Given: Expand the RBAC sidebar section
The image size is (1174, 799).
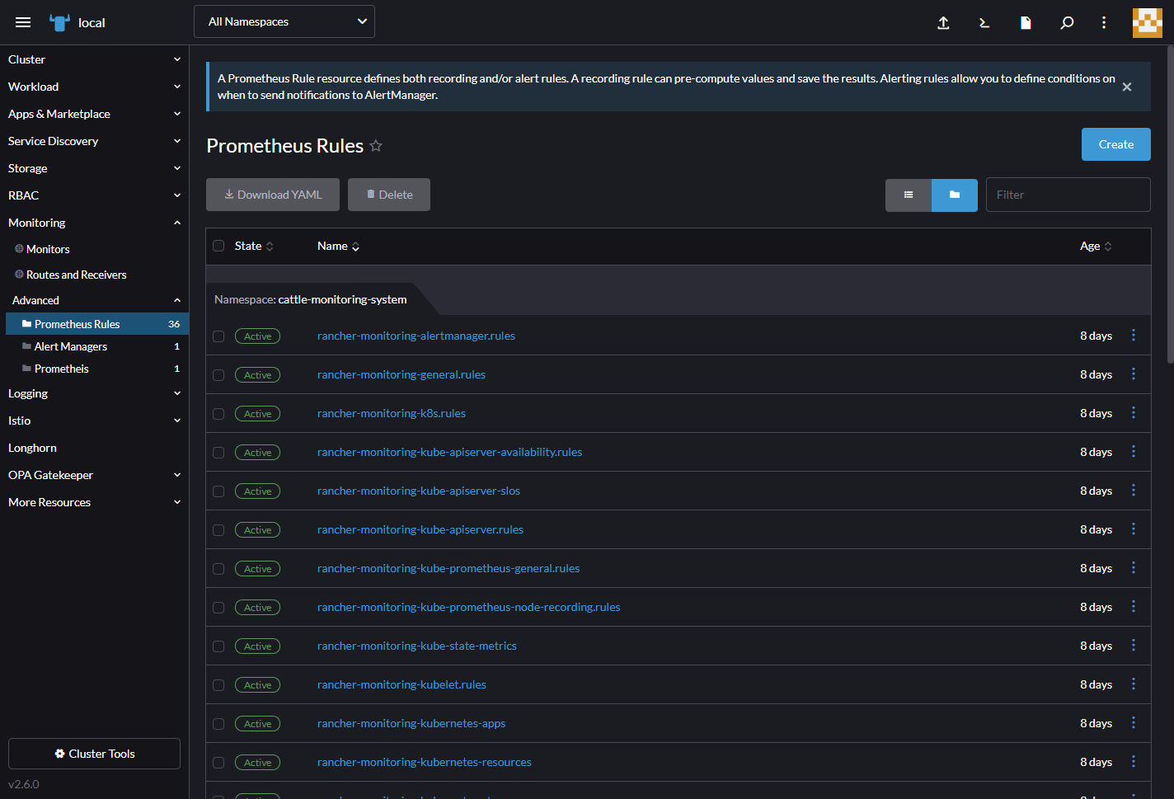Looking at the screenshot, I should click(x=94, y=195).
